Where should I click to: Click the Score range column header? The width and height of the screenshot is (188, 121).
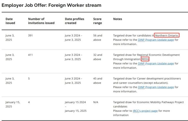click(x=98, y=21)
